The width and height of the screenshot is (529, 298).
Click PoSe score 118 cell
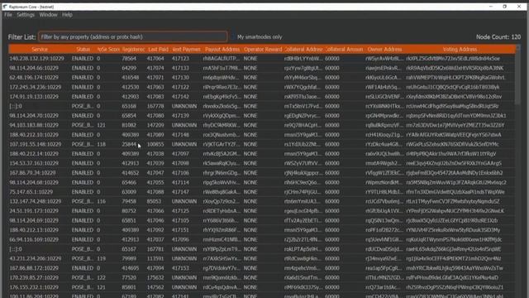point(101,144)
